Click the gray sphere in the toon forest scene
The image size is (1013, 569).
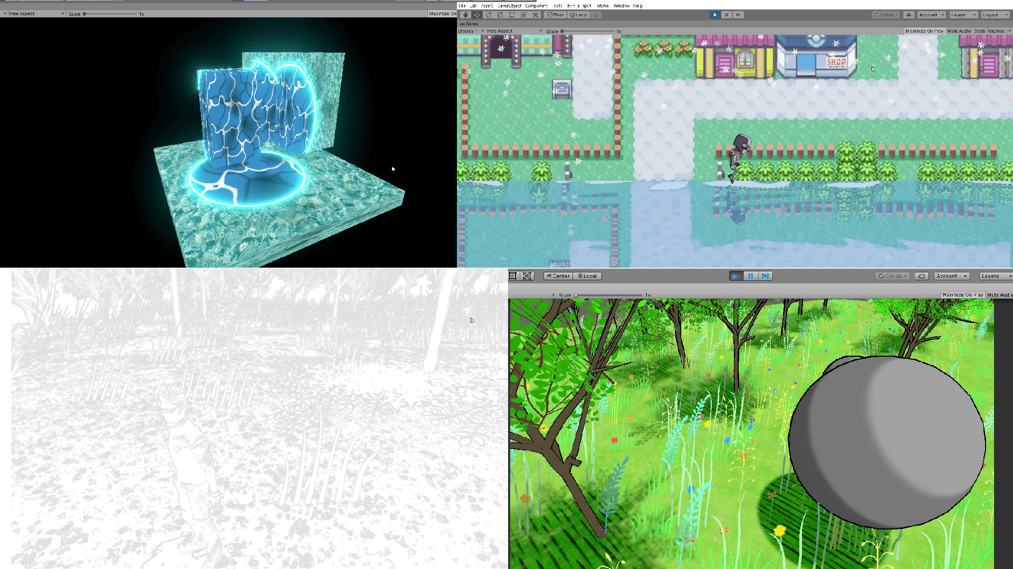887,442
